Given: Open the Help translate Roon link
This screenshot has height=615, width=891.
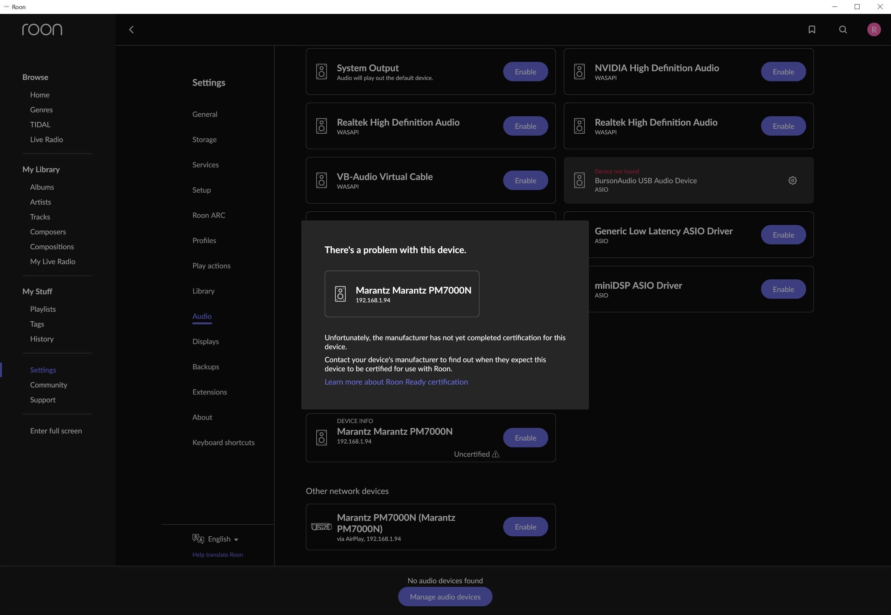Looking at the screenshot, I should 217,554.
